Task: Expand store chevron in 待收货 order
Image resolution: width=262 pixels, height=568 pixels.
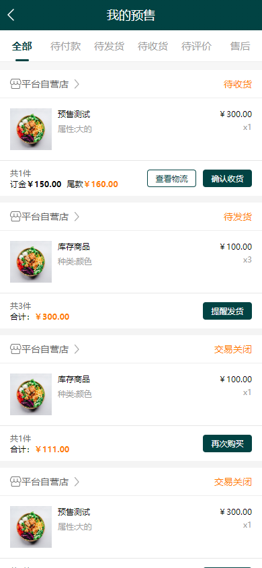Action: point(77,84)
